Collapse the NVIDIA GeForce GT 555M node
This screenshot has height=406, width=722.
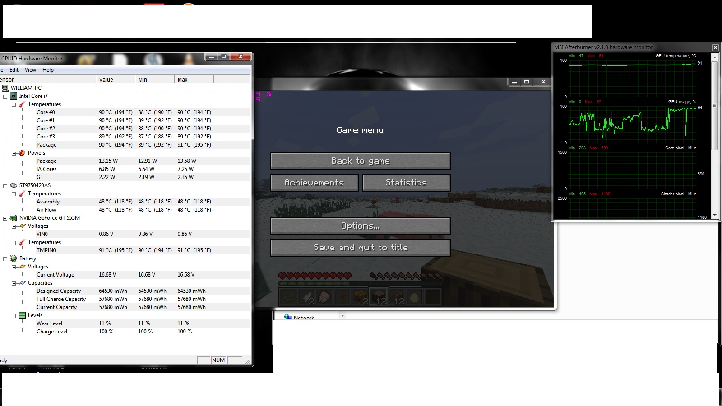click(5, 218)
